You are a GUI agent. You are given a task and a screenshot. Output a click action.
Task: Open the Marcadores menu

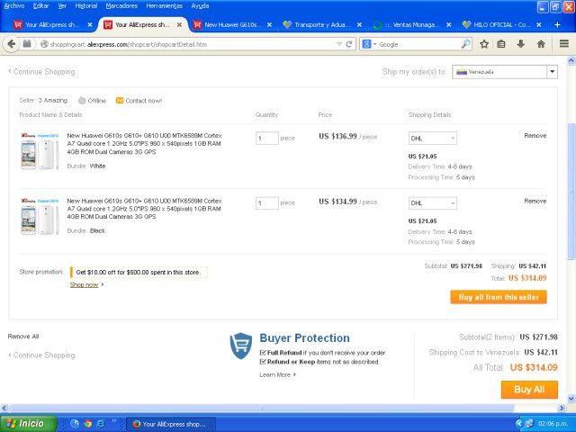(121, 6)
